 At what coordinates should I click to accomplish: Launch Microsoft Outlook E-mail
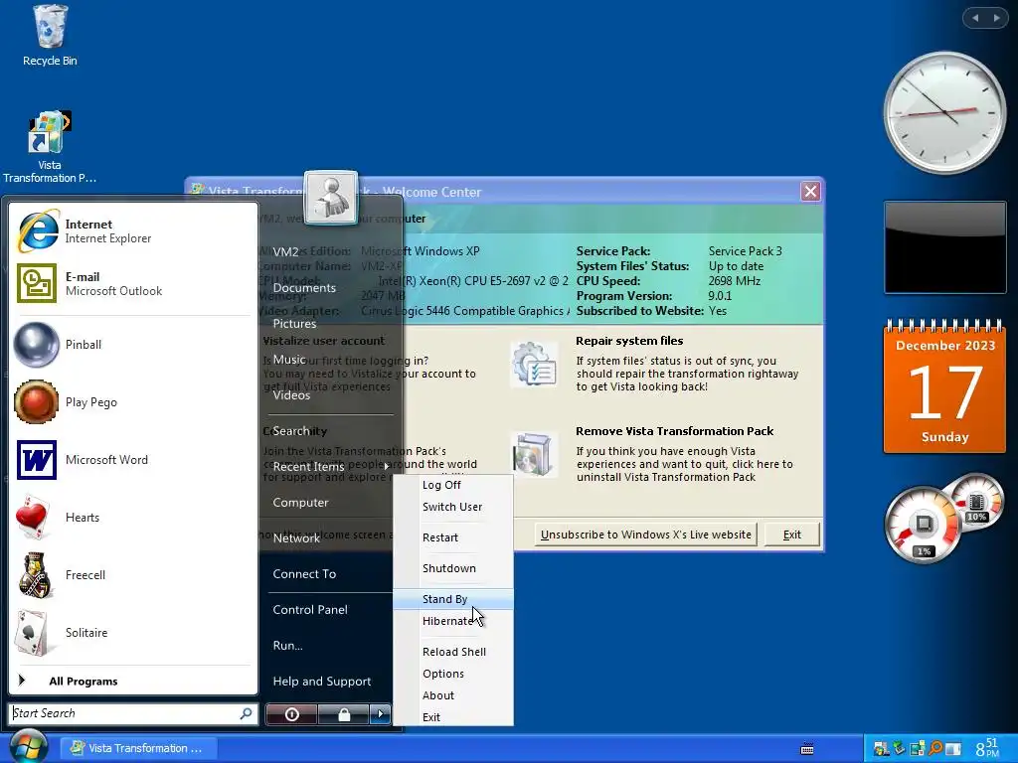click(x=132, y=283)
